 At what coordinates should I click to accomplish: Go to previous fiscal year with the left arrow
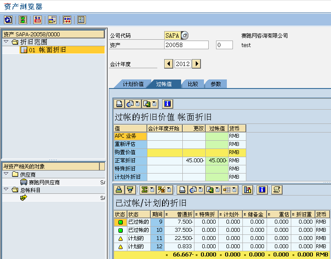(169, 64)
